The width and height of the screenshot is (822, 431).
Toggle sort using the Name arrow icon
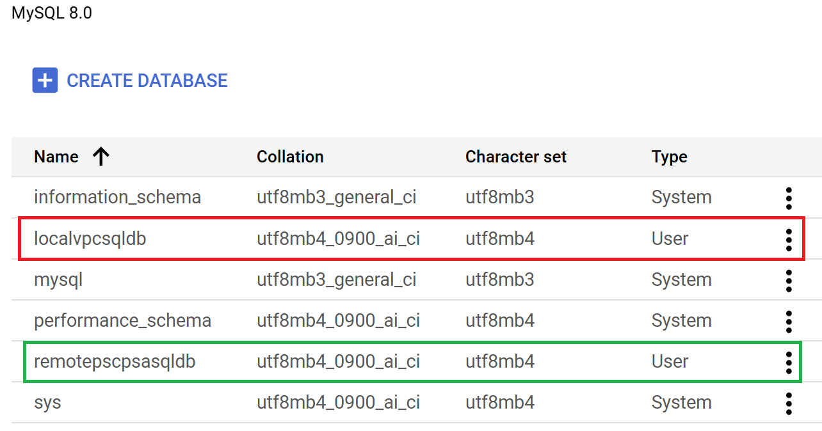click(101, 157)
